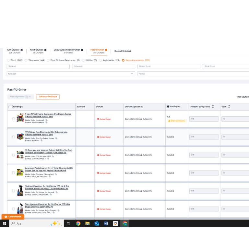This screenshot has height=249, width=249.
Task: Switch to Onay Sürecindeki Ürünler tab
Action: (x=67, y=50)
